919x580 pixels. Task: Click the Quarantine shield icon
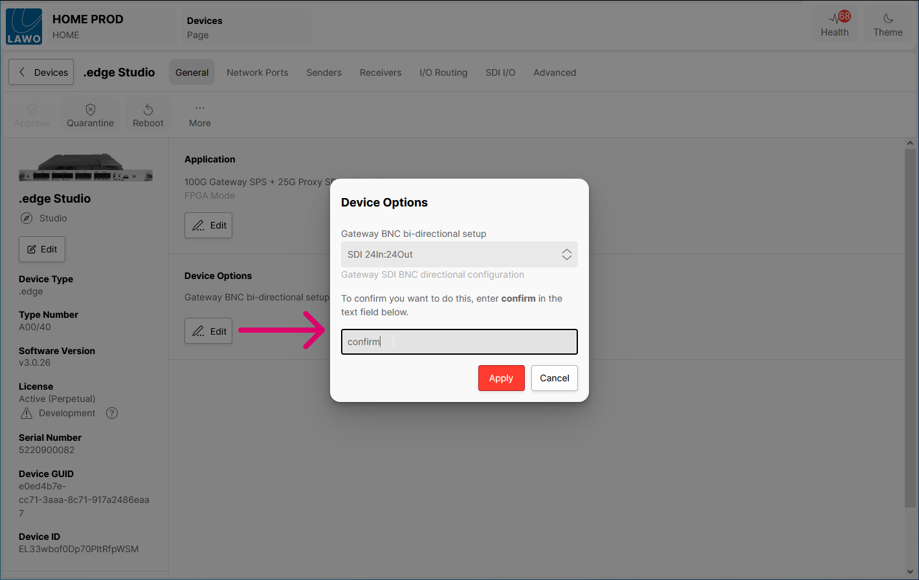pos(91,109)
